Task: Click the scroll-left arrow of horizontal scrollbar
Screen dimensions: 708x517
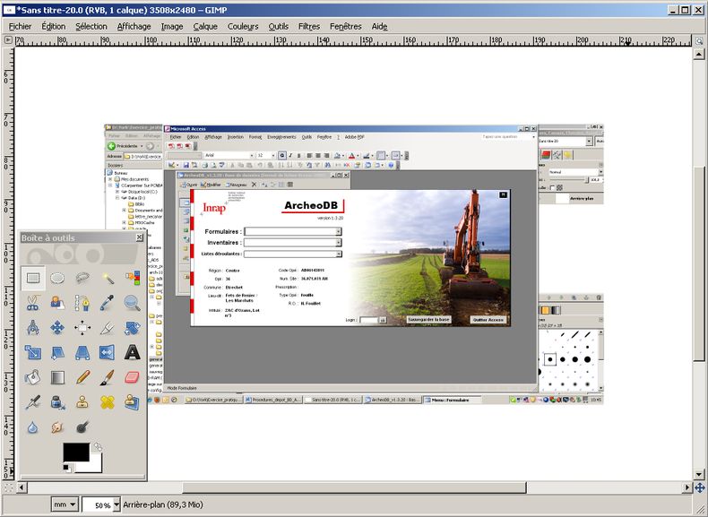Action: [22, 487]
